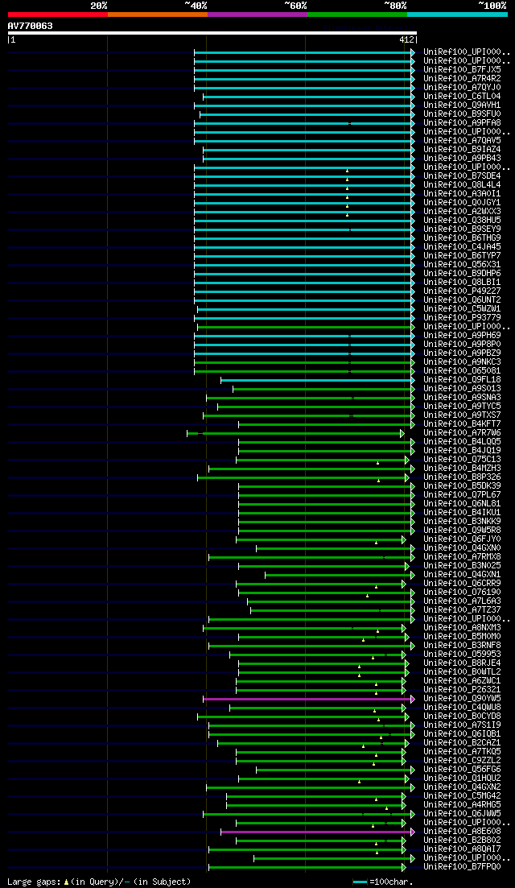Select the UniRef100_Q1HQU2 label
The image size is (515, 888).
pyautogui.click(x=462, y=779)
